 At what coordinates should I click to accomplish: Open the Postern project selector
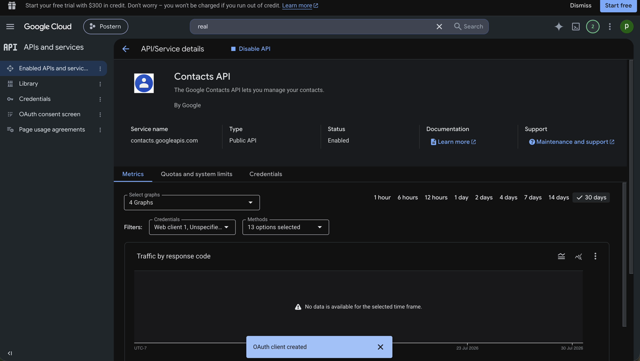point(106,27)
